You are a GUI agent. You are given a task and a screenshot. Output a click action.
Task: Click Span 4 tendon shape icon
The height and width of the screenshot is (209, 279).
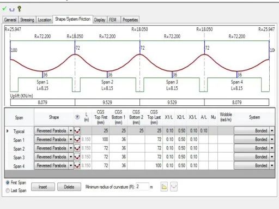[x=77, y=165]
